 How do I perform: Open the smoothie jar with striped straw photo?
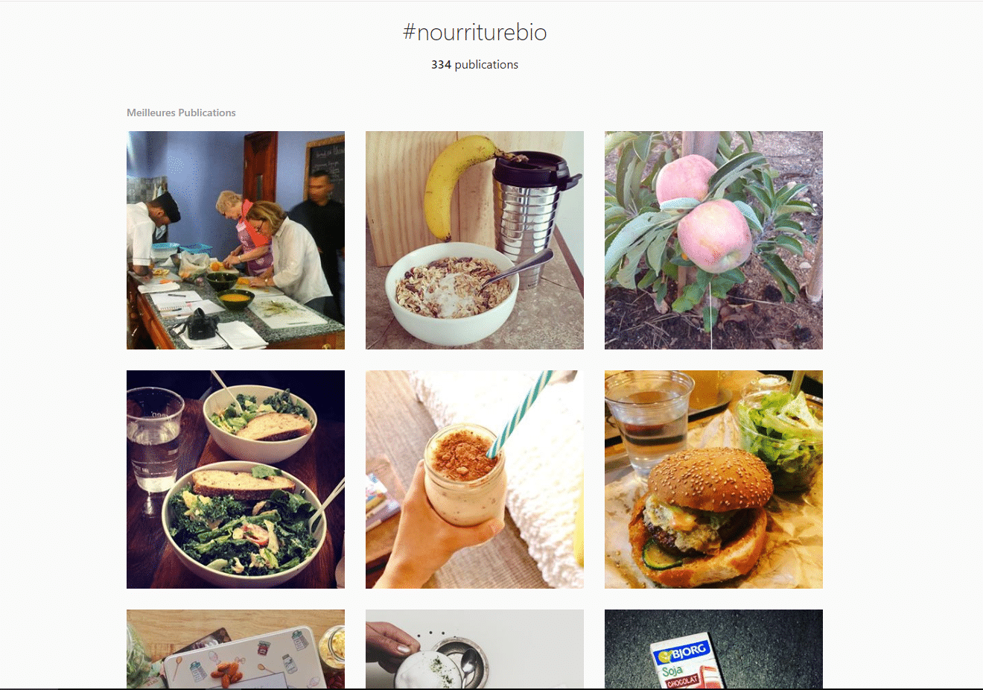tap(474, 479)
